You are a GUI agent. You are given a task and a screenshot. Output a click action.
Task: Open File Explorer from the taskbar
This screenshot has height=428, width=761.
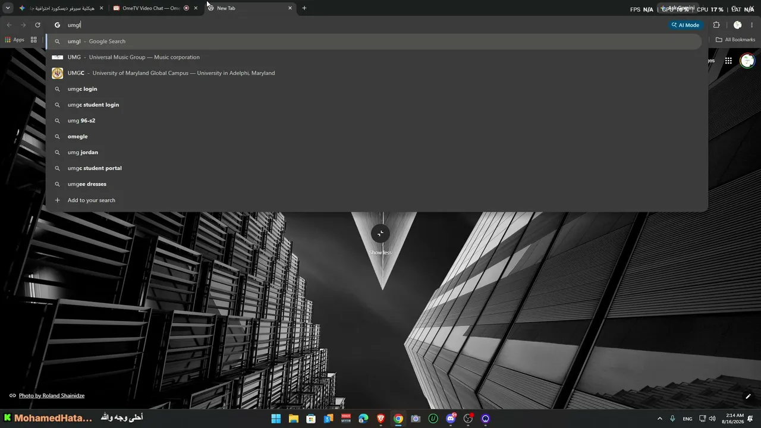[294, 418]
